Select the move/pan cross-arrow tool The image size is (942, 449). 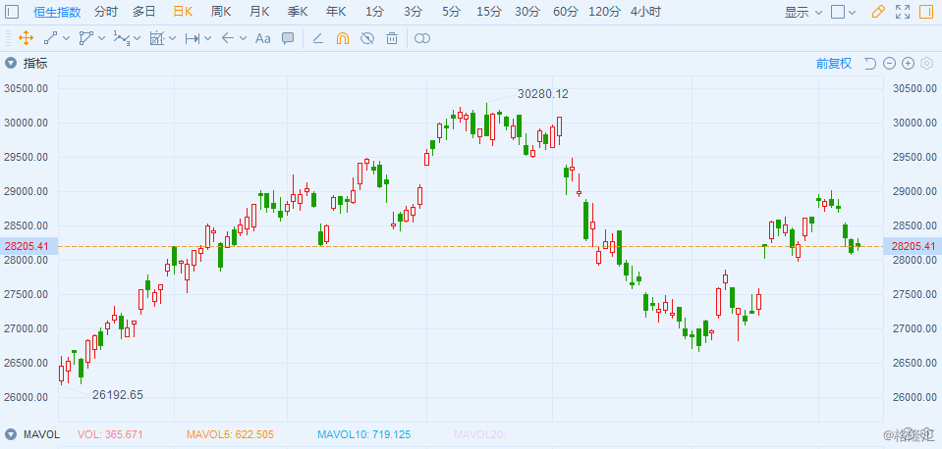click(x=26, y=38)
